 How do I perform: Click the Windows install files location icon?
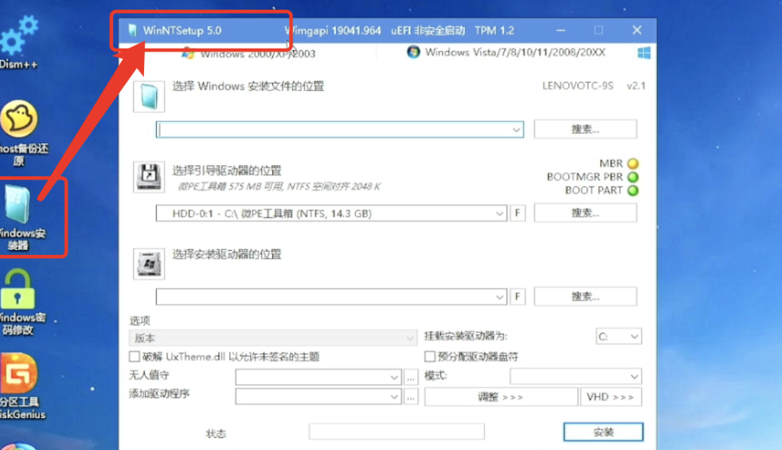(149, 96)
